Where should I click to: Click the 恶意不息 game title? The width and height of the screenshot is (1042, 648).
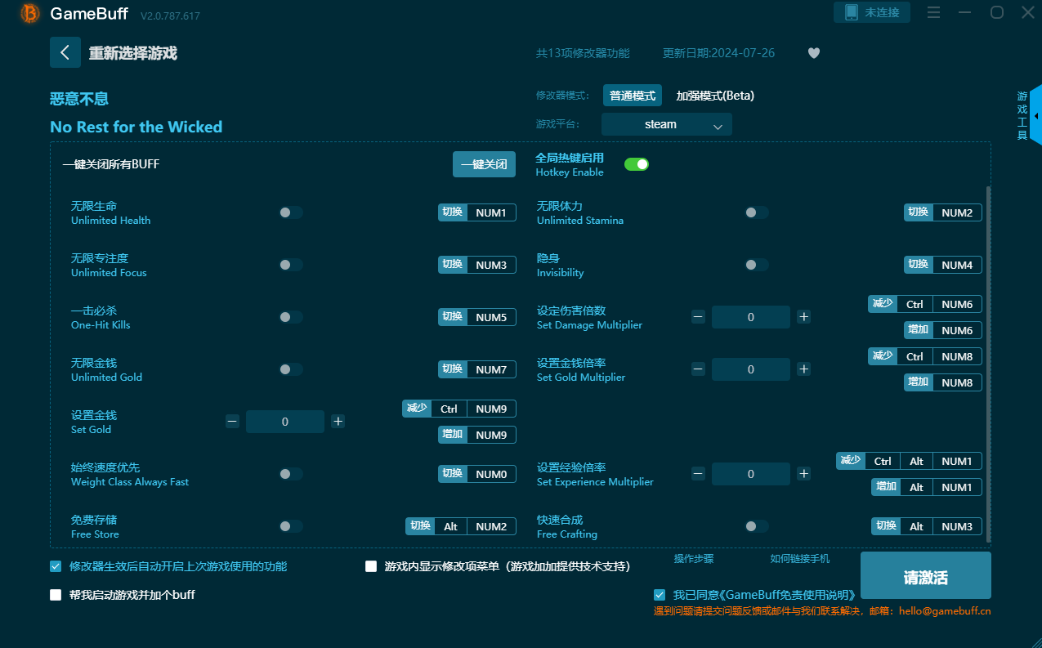tap(79, 99)
